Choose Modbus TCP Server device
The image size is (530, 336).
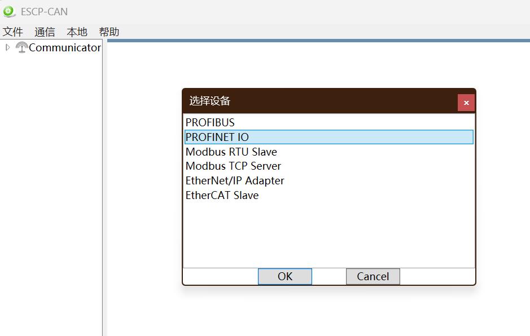coord(329,166)
